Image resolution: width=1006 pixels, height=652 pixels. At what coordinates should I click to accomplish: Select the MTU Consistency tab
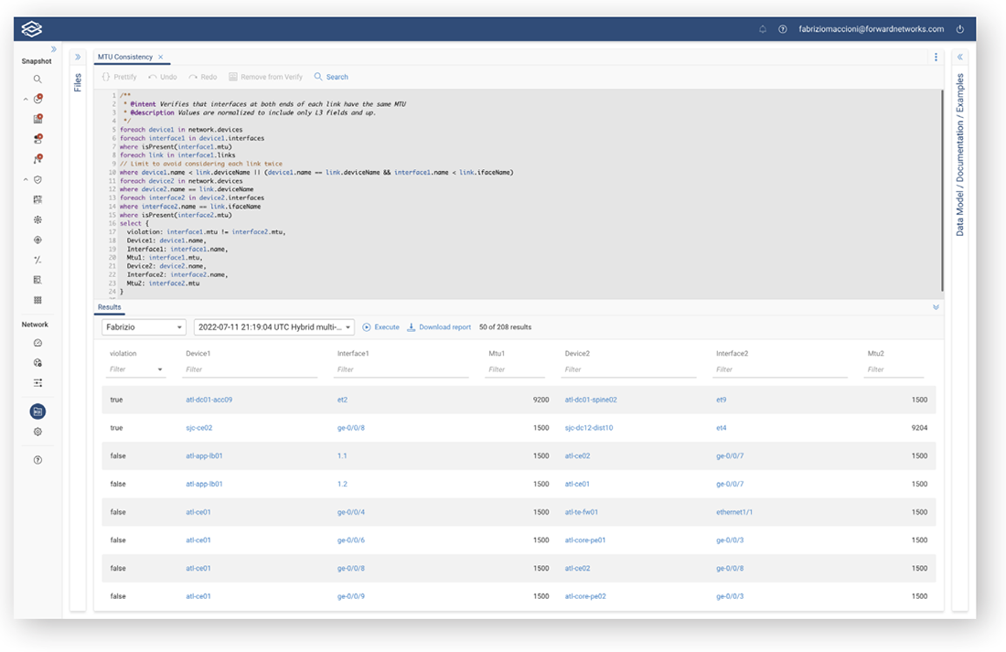point(125,57)
